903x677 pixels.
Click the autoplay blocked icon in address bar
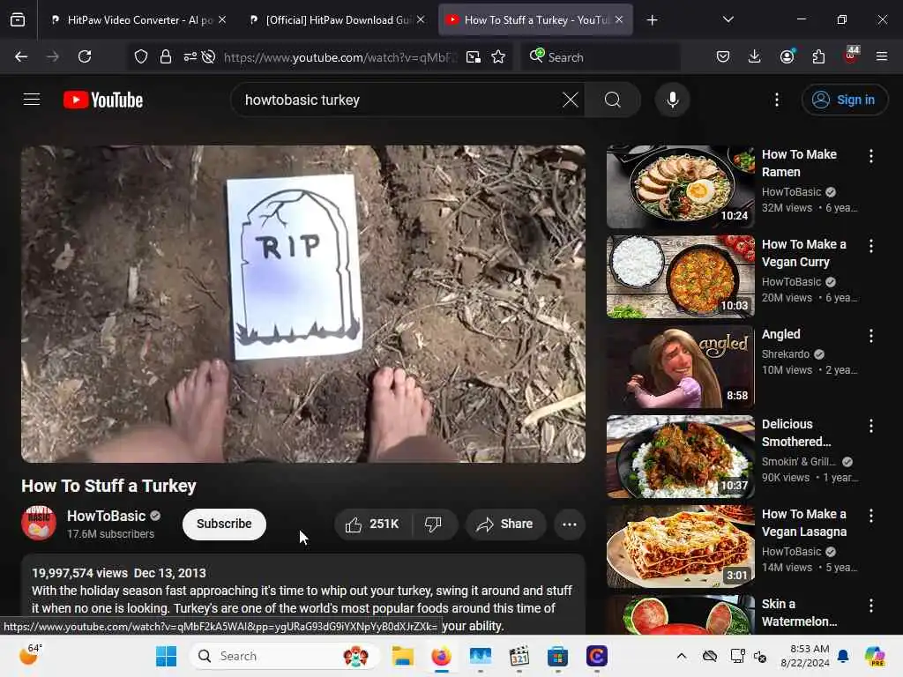(208, 56)
